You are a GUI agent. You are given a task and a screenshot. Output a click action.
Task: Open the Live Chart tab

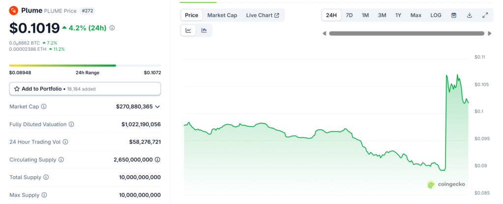pyautogui.click(x=262, y=15)
